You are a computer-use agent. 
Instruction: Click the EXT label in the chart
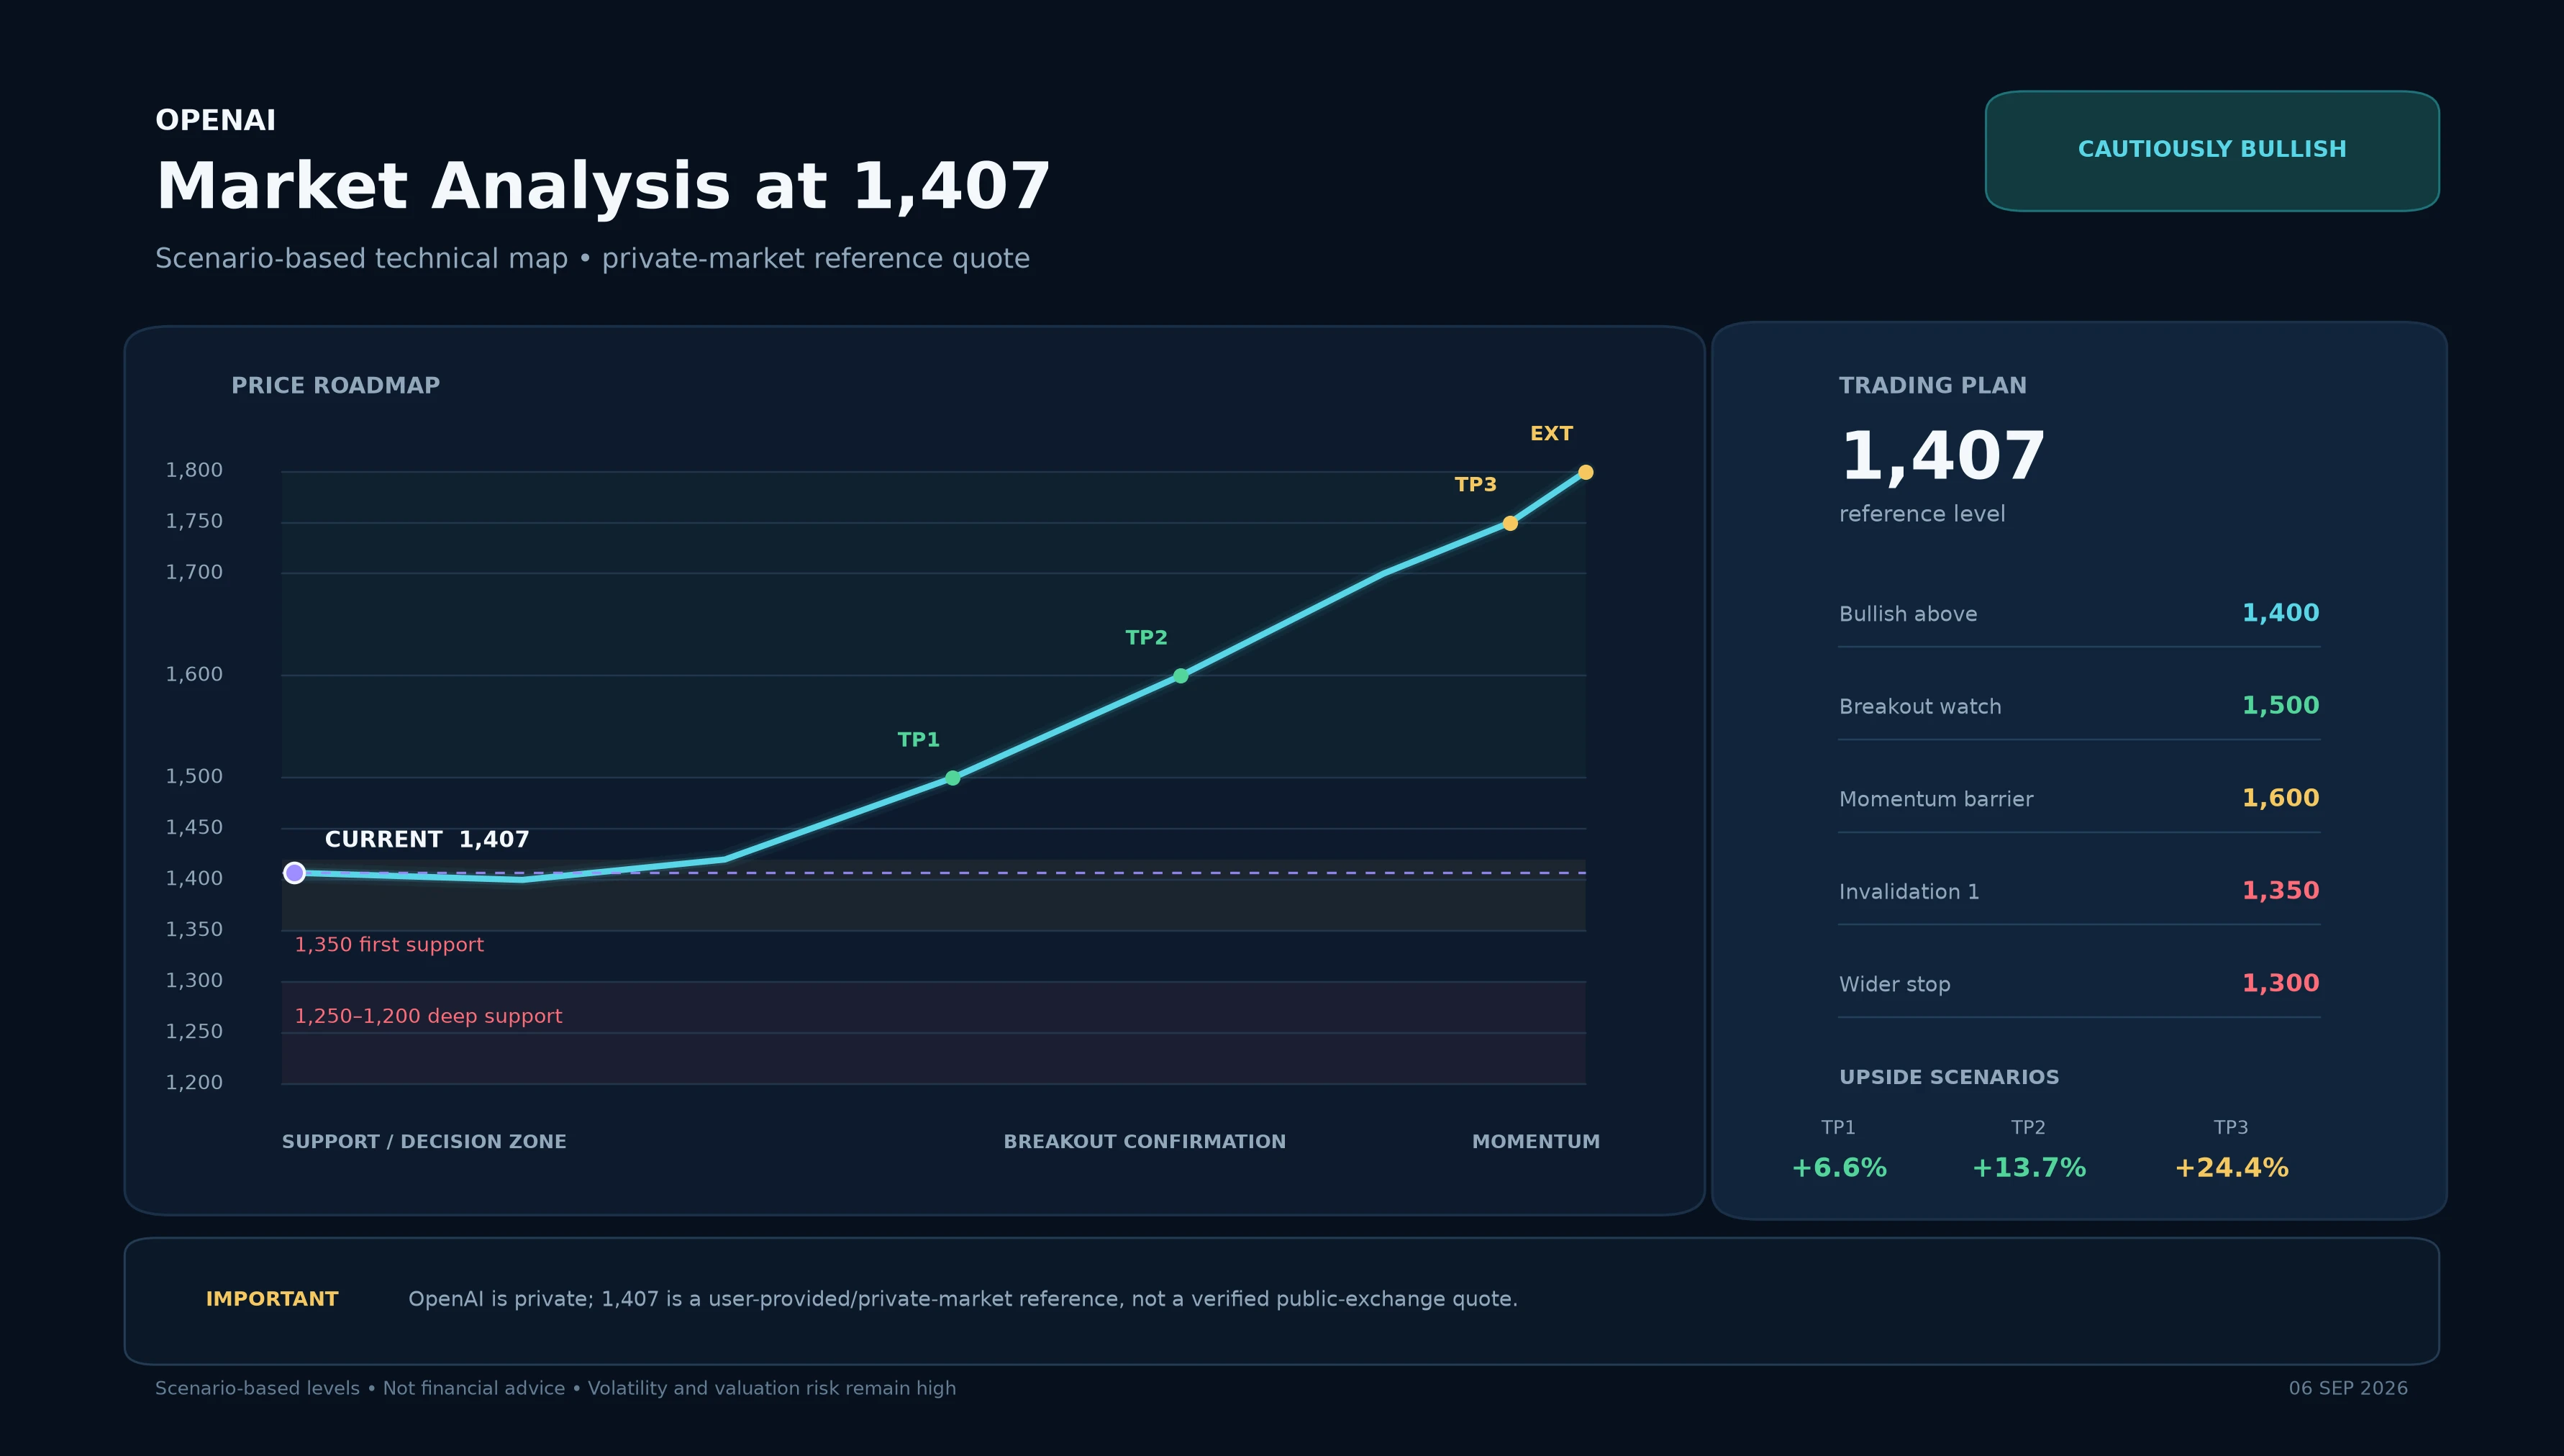coord(1551,434)
